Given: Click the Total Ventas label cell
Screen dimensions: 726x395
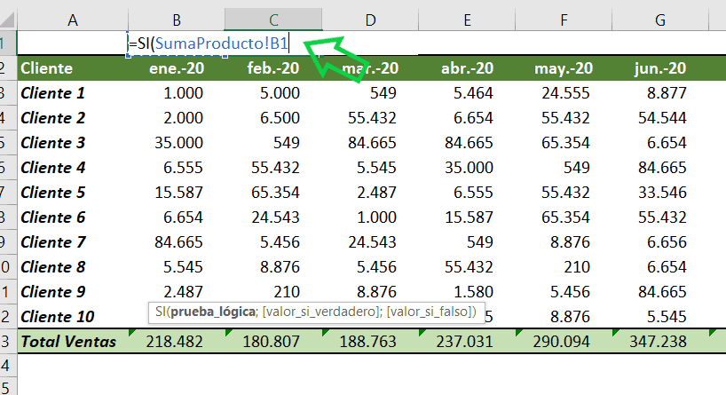Looking at the screenshot, I should coord(73,341).
